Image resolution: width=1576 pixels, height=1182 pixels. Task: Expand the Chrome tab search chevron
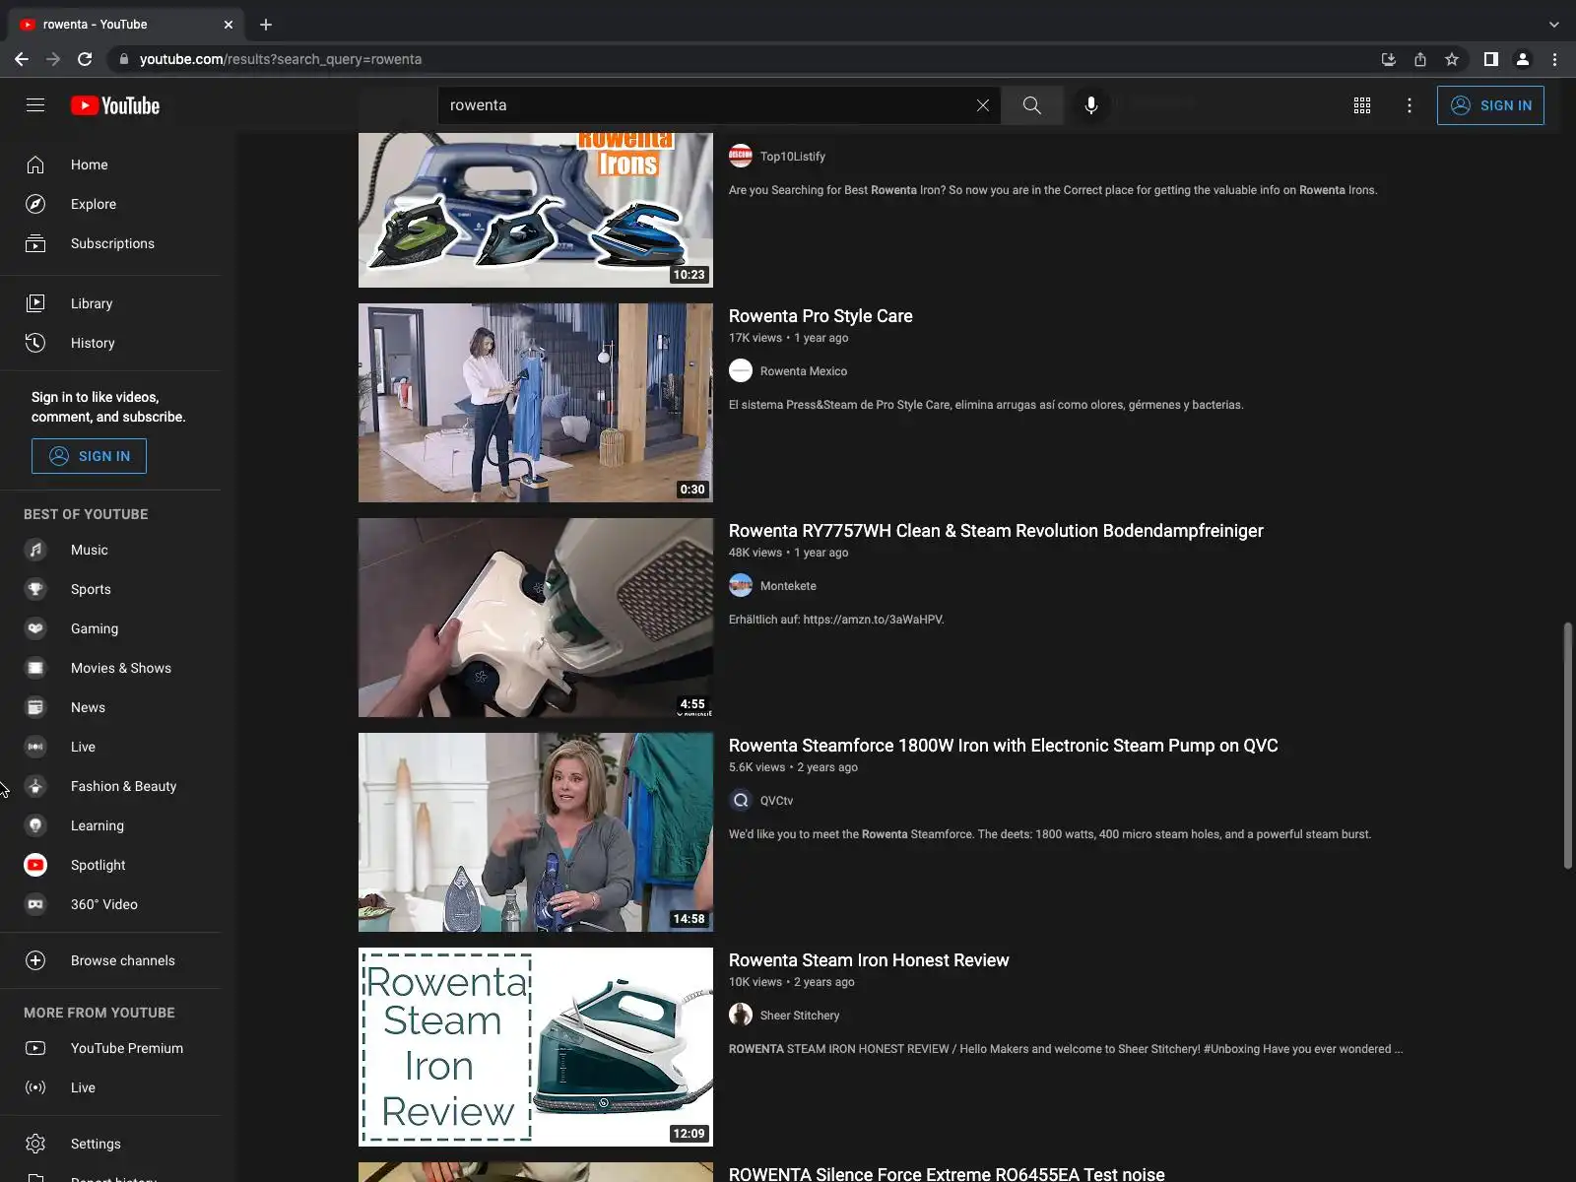[x=1554, y=25]
